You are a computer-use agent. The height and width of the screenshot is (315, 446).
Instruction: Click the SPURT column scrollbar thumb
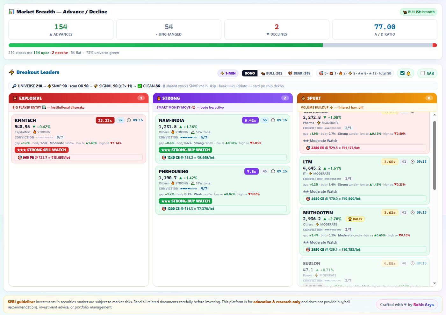click(x=435, y=155)
